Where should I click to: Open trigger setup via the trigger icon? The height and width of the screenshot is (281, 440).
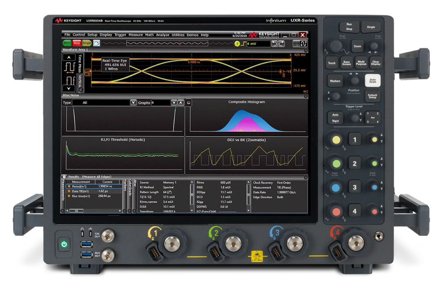click(243, 43)
